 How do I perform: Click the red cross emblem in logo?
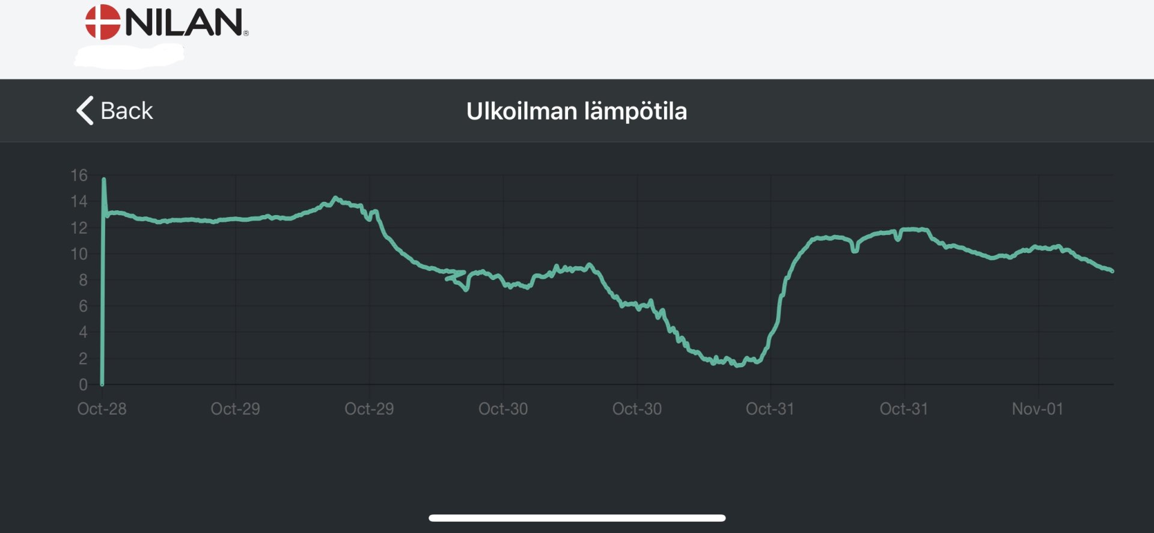(102, 22)
